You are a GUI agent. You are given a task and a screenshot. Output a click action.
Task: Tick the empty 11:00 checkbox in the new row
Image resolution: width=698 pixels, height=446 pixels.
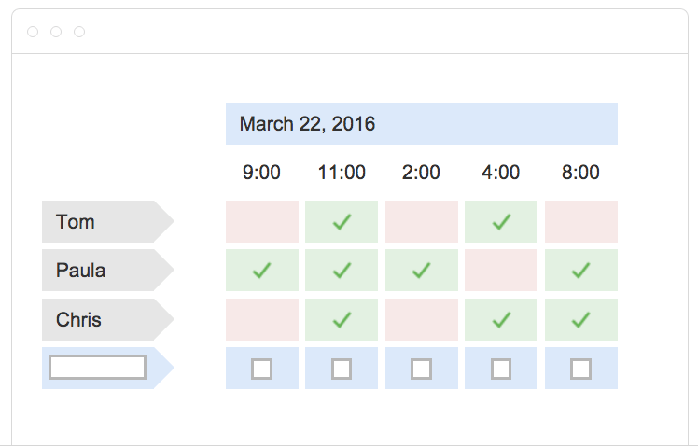tap(342, 369)
